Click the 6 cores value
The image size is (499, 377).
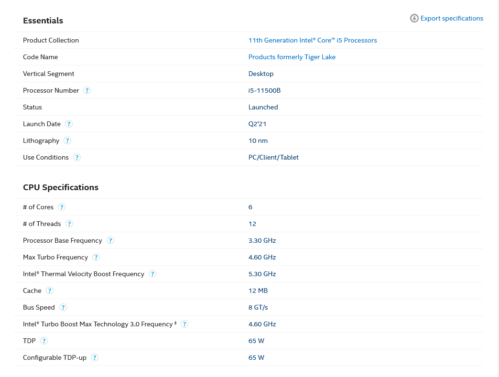point(250,207)
